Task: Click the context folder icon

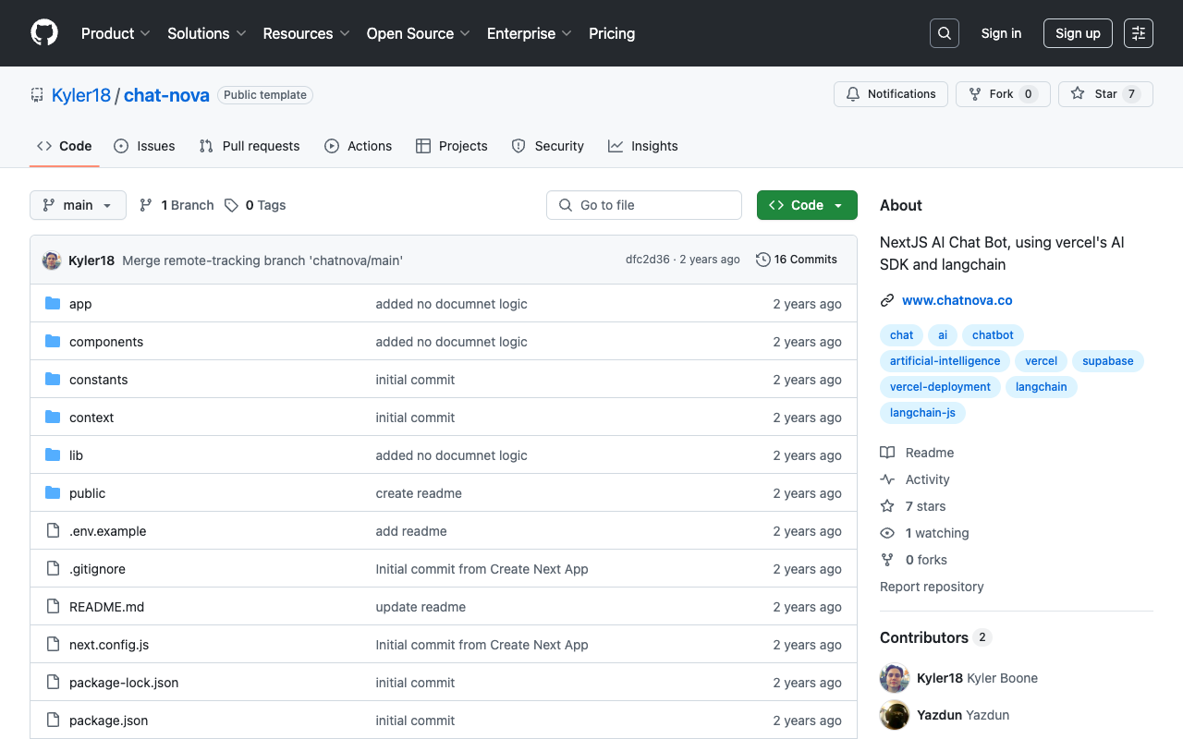Action: (x=53, y=418)
